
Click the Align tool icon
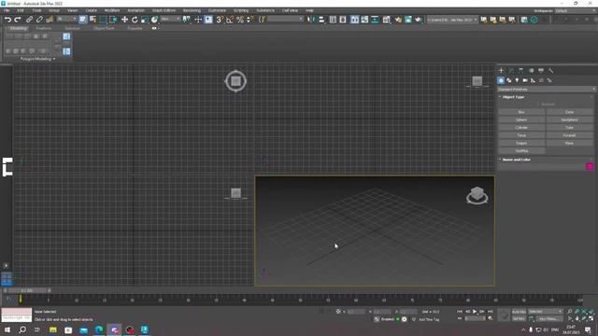coord(321,20)
